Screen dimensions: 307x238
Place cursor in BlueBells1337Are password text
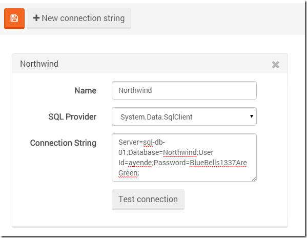(x=218, y=163)
